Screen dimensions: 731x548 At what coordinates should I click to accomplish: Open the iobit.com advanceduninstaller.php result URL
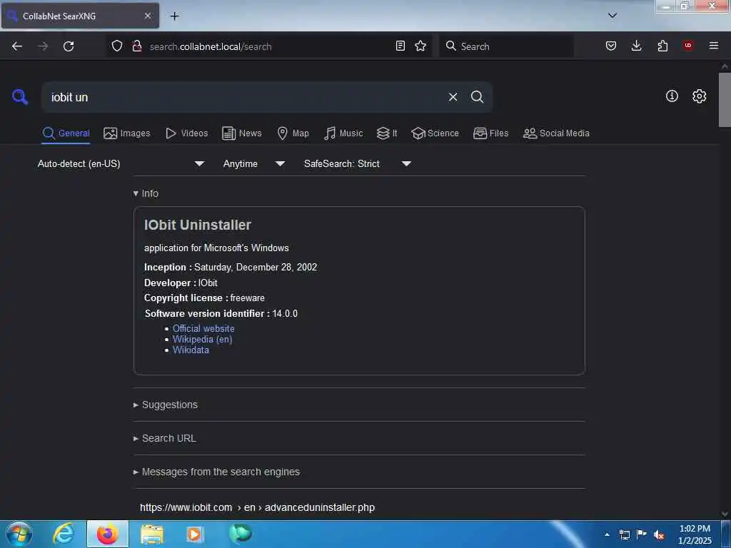257,507
